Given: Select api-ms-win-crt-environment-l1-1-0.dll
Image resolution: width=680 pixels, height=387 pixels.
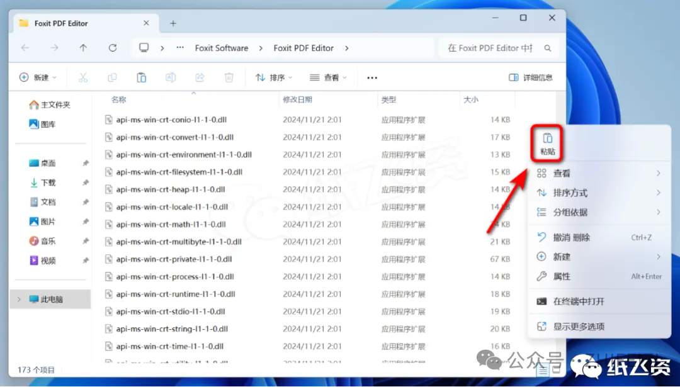Looking at the screenshot, I should [184, 154].
